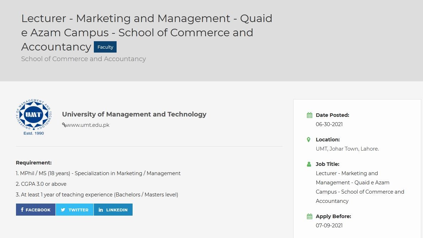This screenshot has width=423, height=238.
Task: Select the 06-30-2021 posted date text
Action: [x=329, y=124]
